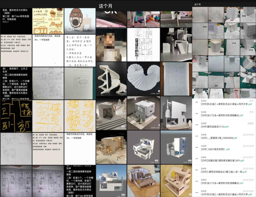
Task: Open the cartoon dog notes illustration
Action: pos(48,21)
